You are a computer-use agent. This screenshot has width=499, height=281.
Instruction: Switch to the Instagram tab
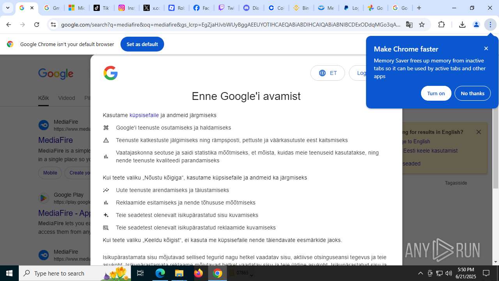tap(126, 8)
